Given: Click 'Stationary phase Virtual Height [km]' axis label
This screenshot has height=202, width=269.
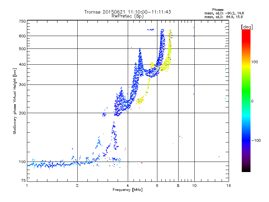Looking at the screenshot, I should tap(15, 101).
